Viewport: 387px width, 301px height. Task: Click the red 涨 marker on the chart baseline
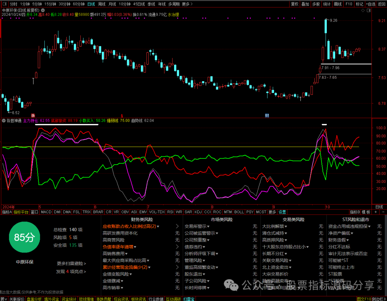coord(33,115)
